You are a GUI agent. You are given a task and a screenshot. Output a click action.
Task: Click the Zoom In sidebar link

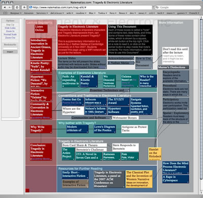click(10, 31)
